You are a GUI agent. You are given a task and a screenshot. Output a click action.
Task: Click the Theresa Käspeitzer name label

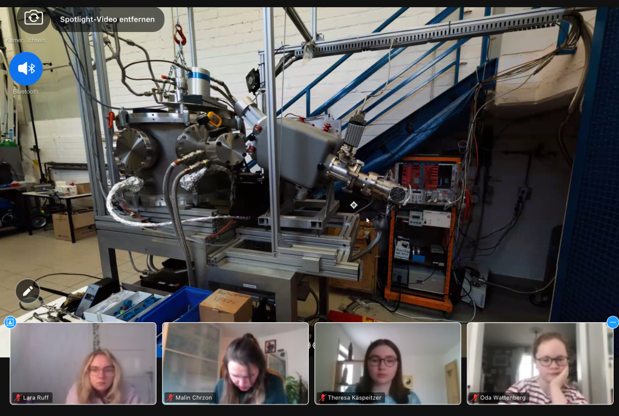coord(356,398)
